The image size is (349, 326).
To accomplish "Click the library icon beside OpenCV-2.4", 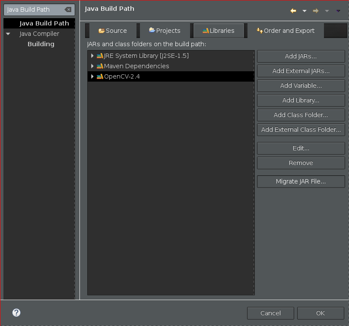I will (100, 76).
